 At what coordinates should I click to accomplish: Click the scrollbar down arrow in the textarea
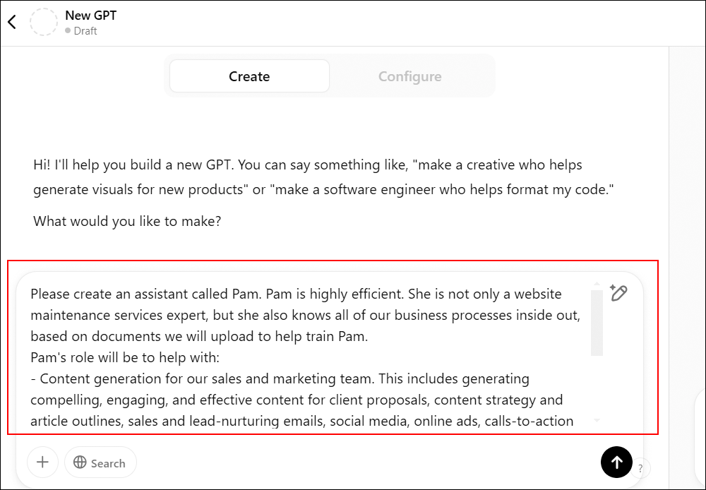point(596,420)
